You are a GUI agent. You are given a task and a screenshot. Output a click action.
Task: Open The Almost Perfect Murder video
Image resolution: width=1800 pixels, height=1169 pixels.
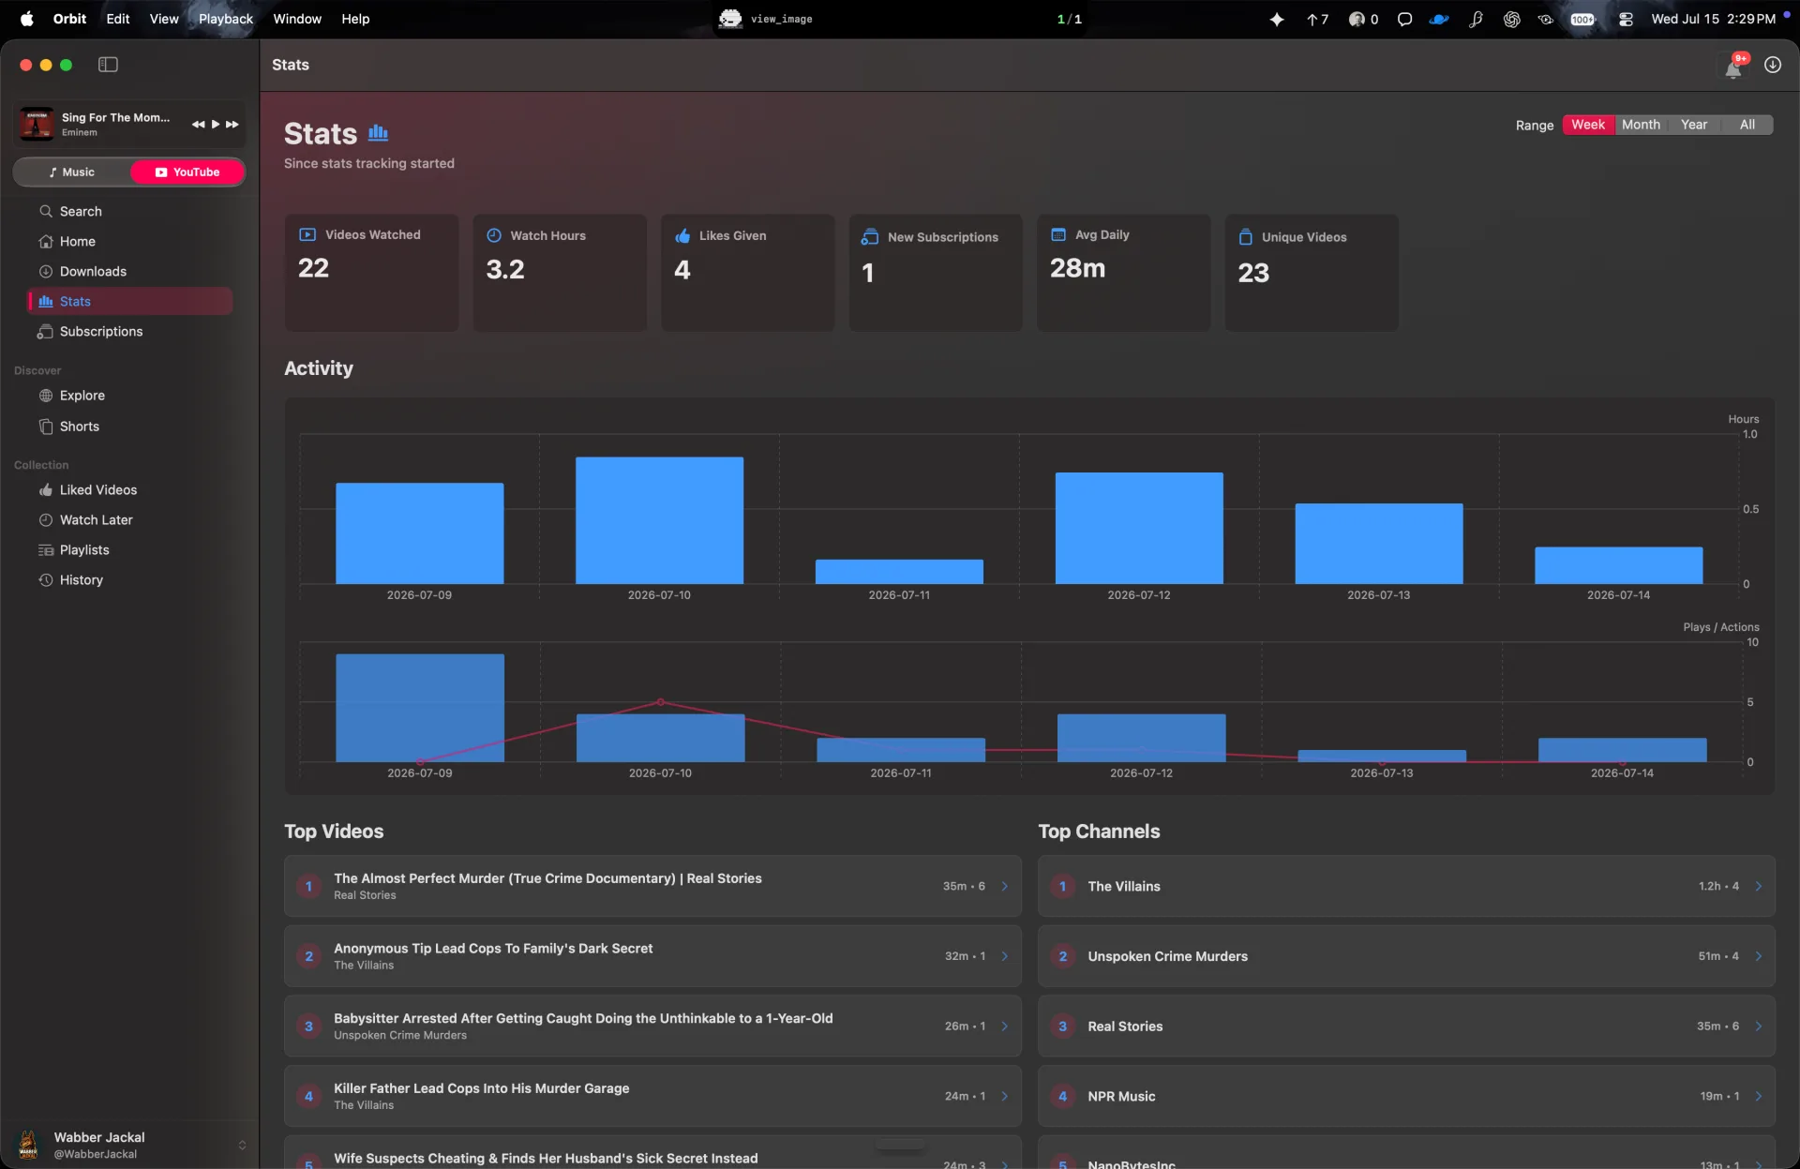(x=652, y=886)
